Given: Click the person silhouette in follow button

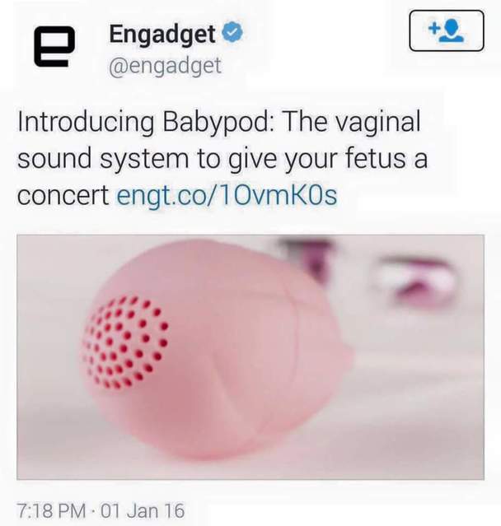Looking at the screenshot, I should coord(452,31).
